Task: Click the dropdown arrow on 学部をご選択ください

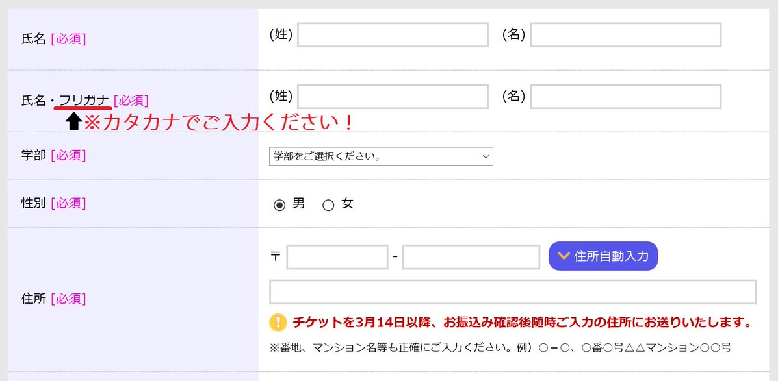Action: click(485, 156)
